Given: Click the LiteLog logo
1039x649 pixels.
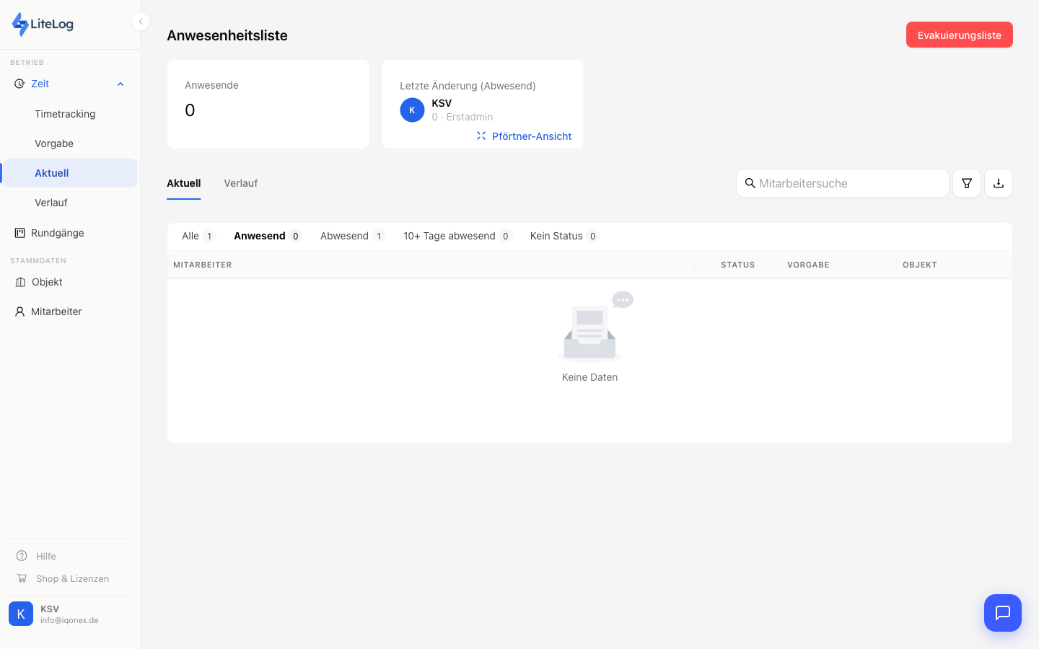Looking at the screenshot, I should 43,24.
